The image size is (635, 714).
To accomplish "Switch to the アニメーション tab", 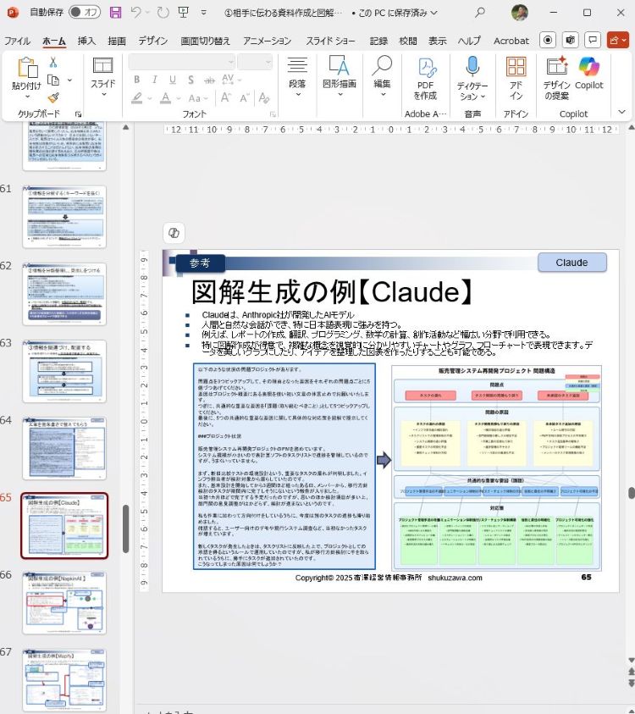I will point(267,41).
